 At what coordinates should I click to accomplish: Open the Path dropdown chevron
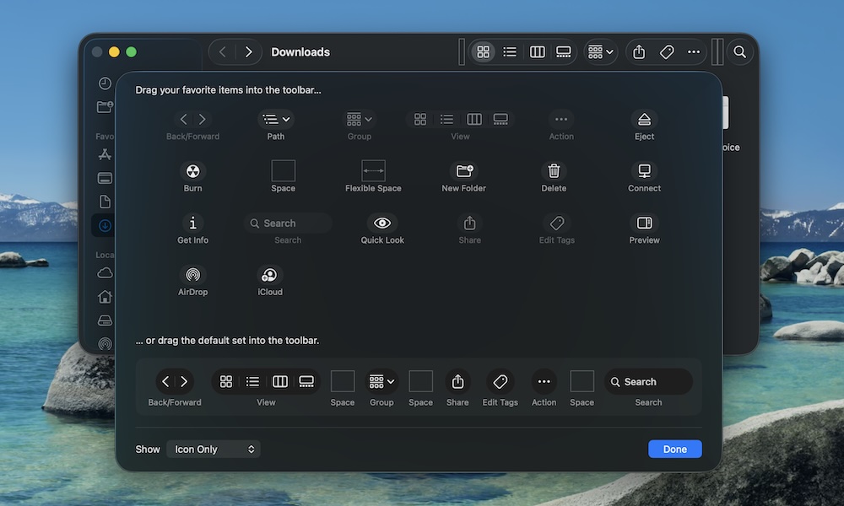tap(288, 119)
